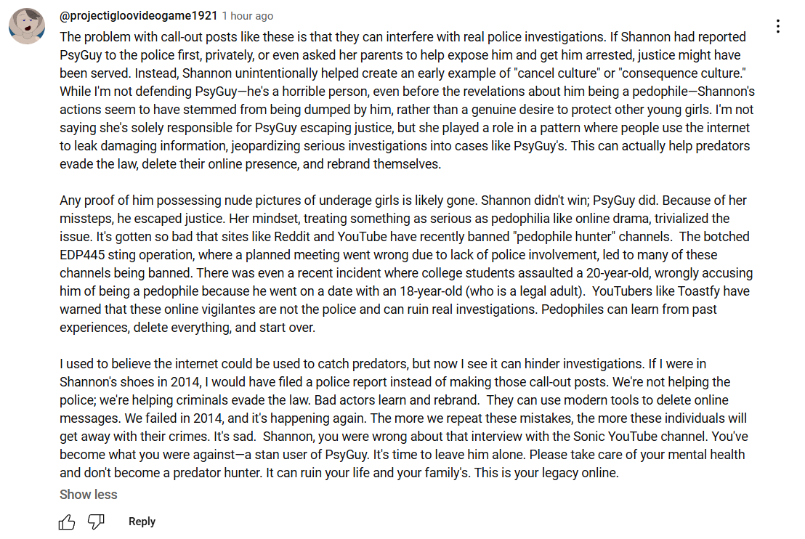Dislike the comment with thumbs-down icon
The height and width of the screenshot is (539, 805).
click(96, 522)
